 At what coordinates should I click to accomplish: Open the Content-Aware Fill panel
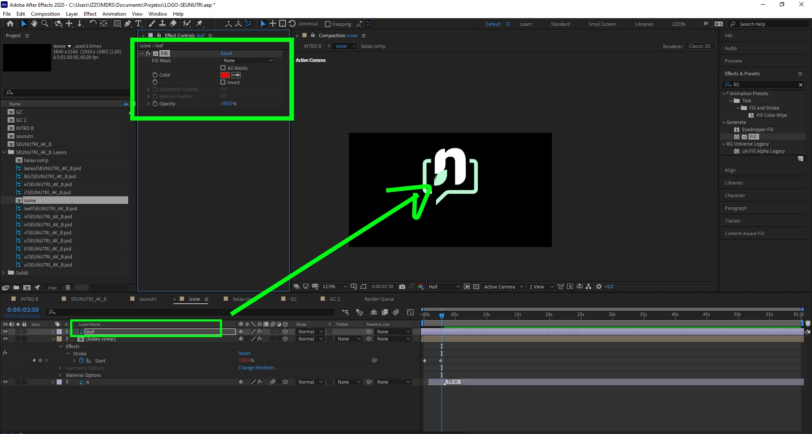(744, 233)
